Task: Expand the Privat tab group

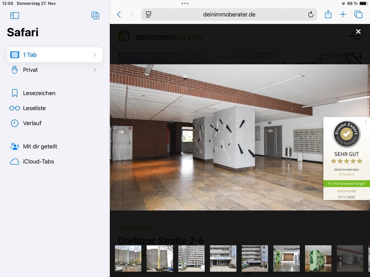Action: [x=95, y=70]
